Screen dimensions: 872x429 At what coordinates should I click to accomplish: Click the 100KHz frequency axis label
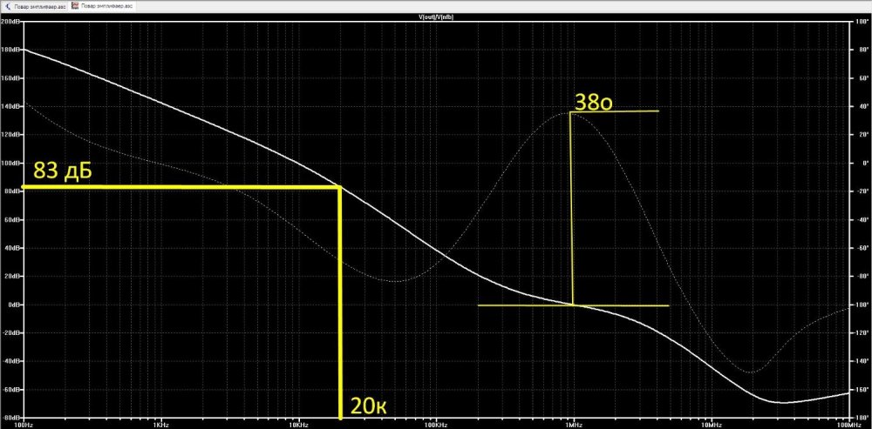tap(435, 425)
